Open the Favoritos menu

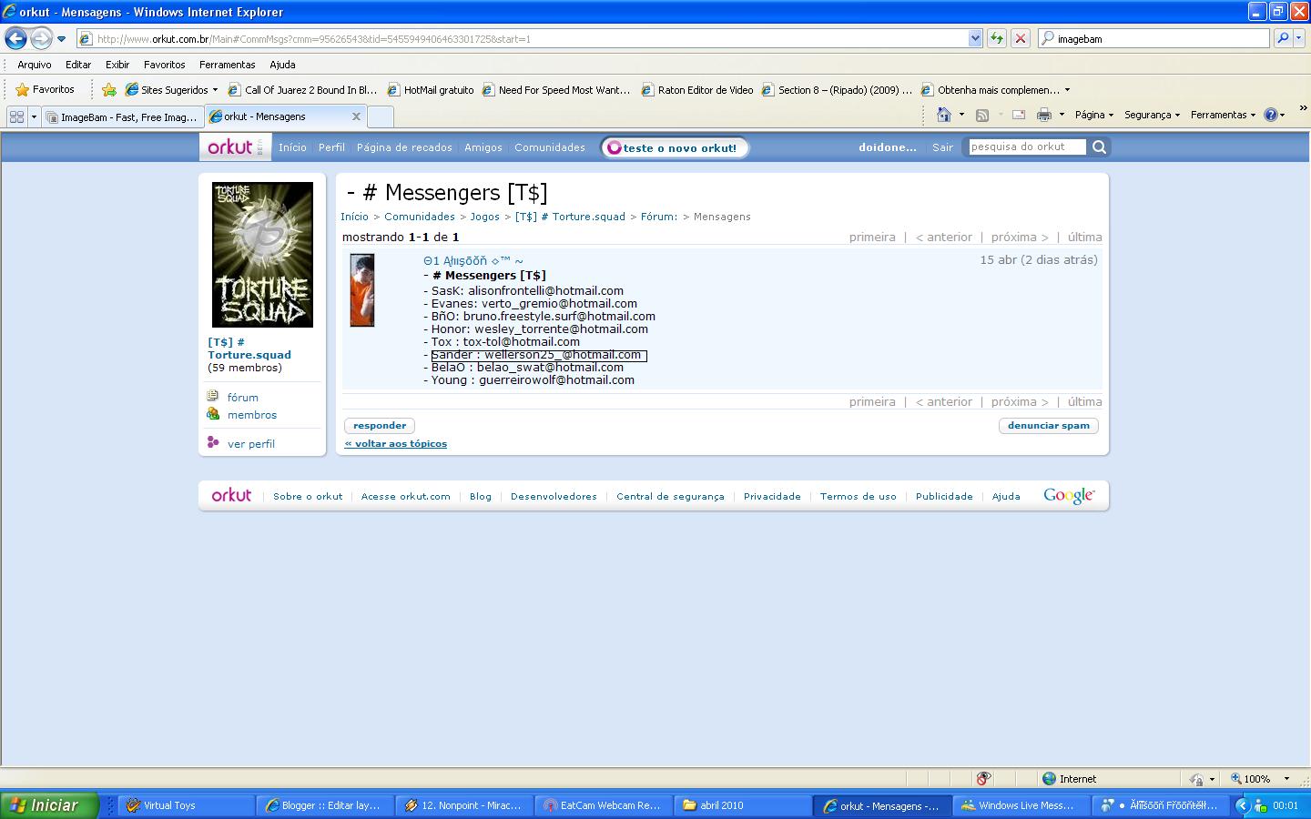[x=164, y=65]
